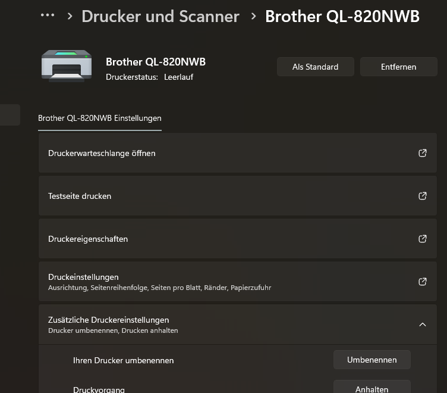Open the Druckereigenschaften row
447x393 pixels.
tap(226, 239)
